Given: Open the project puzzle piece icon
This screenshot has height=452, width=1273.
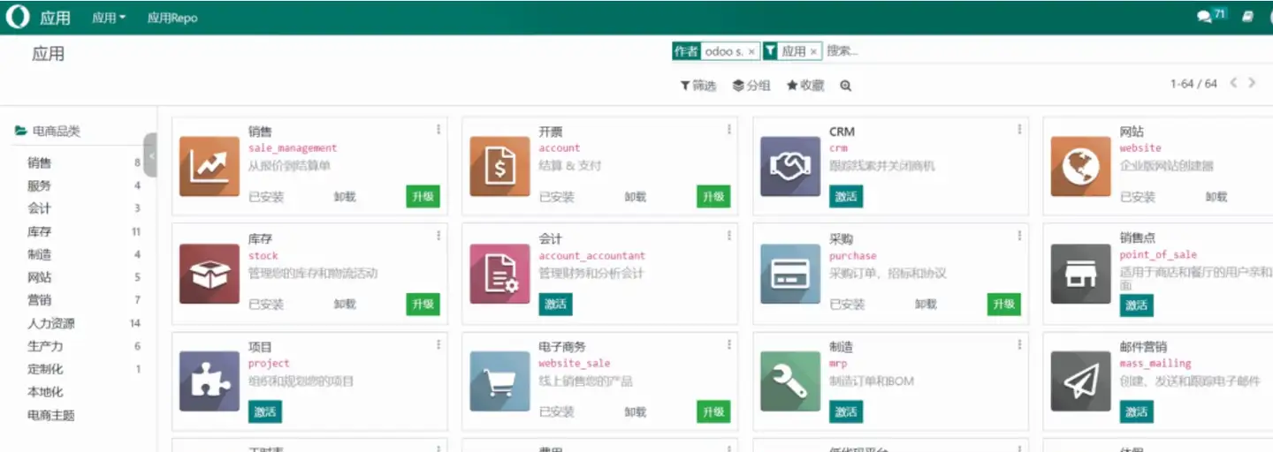Looking at the screenshot, I should pyautogui.click(x=210, y=381).
